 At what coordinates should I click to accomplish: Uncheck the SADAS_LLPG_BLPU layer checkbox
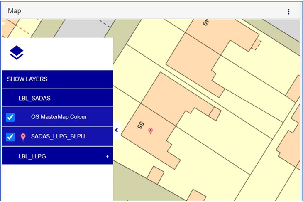point(10,137)
